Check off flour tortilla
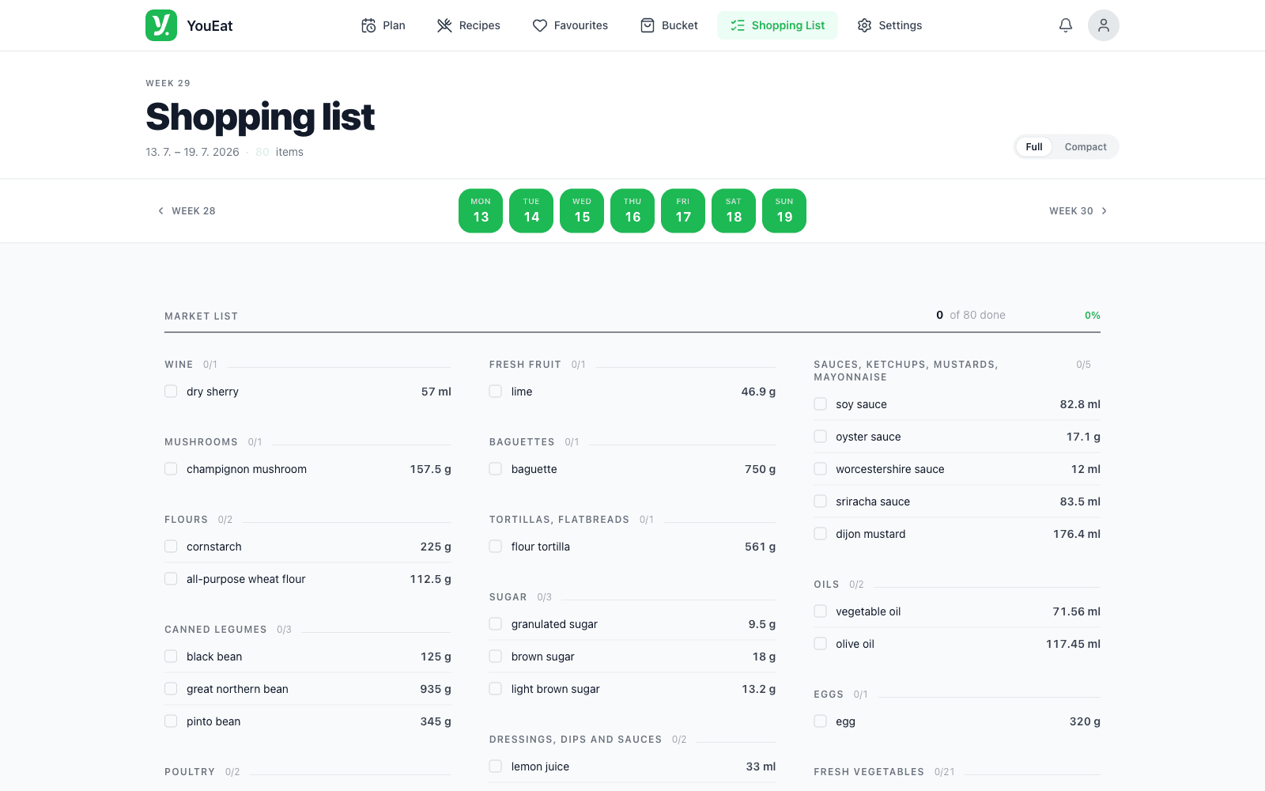1265x791 pixels. coord(496,547)
